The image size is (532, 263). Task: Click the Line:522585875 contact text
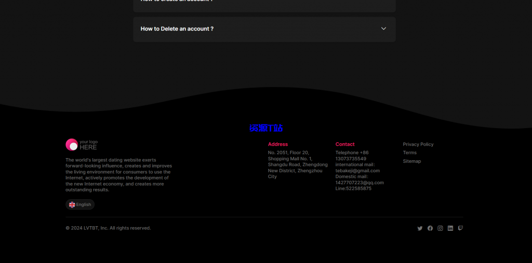[x=353, y=189]
